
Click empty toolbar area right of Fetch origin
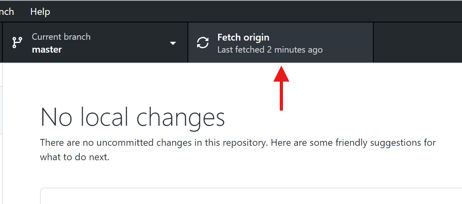tap(417, 43)
